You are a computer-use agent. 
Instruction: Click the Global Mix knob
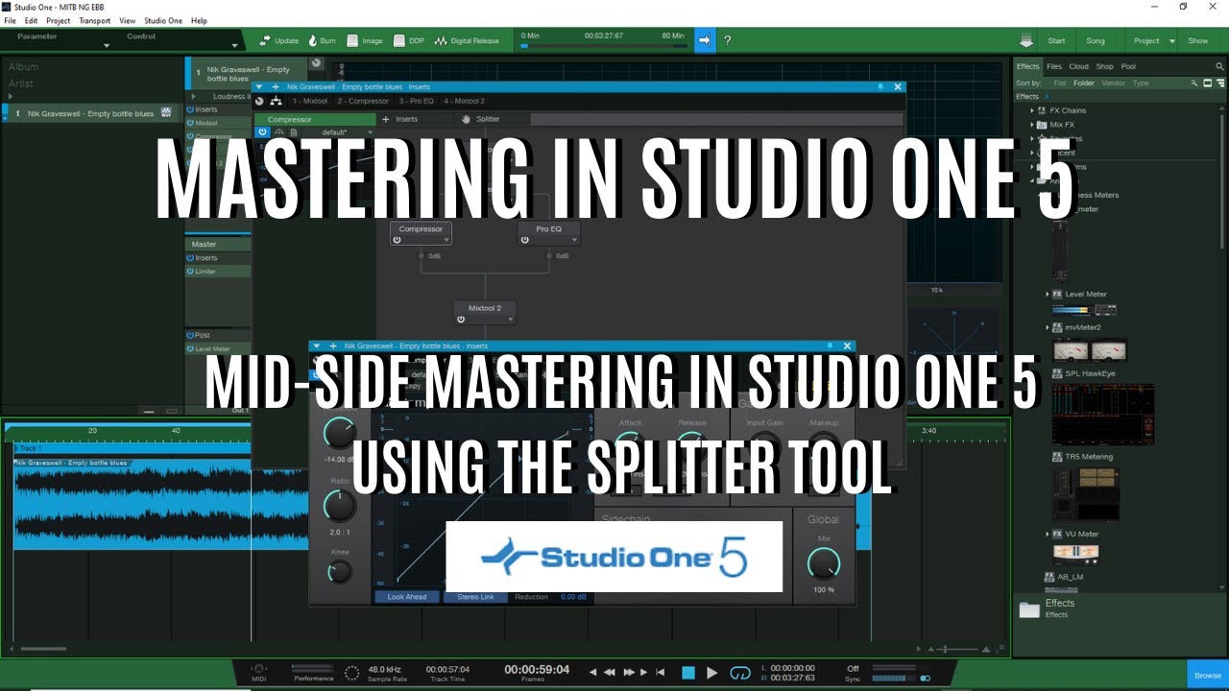pyautogui.click(x=824, y=564)
